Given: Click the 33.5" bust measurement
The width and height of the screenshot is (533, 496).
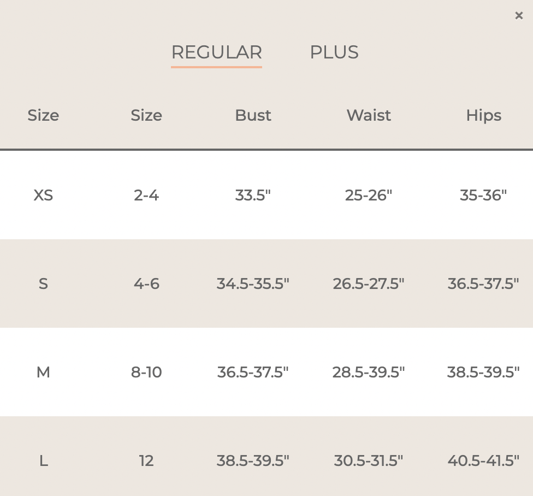Looking at the screenshot, I should [x=253, y=195].
